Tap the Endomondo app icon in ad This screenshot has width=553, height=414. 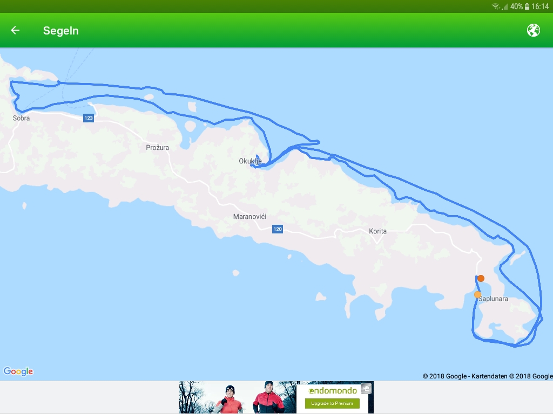pyautogui.click(x=366, y=389)
